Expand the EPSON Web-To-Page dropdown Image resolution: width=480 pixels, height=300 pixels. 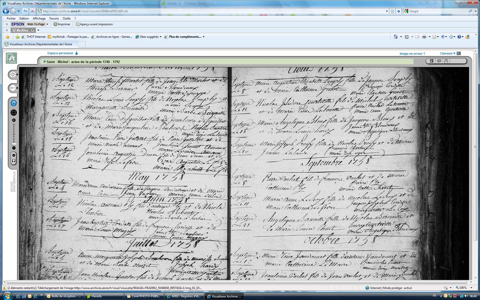pos(47,24)
